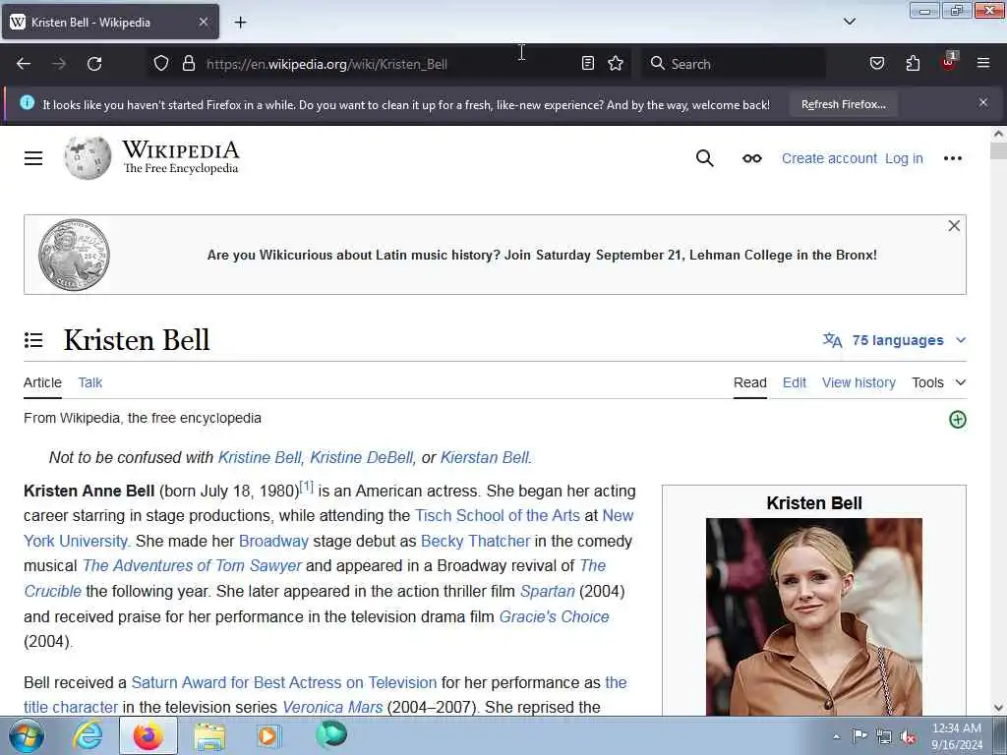1007x755 pixels.
Task: Click citation reference [1]
Action: 307,487
